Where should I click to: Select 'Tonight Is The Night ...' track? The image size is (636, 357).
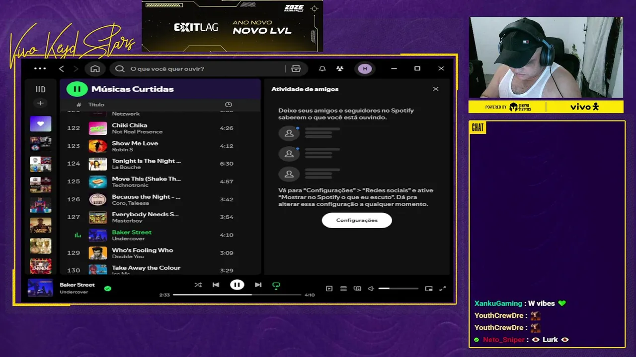click(x=146, y=161)
